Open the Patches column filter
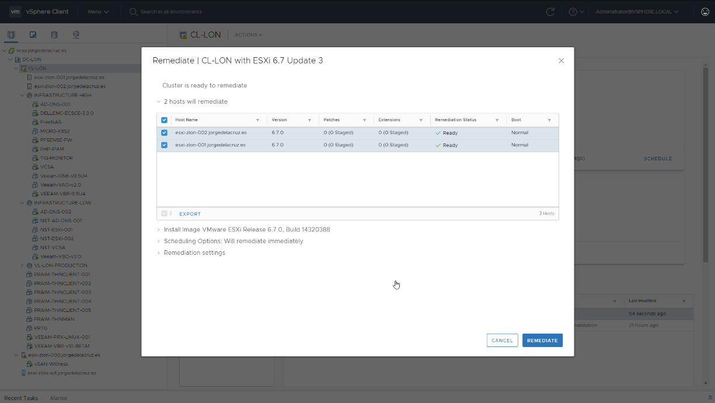Screen dimensions: 715x403 coord(364,120)
